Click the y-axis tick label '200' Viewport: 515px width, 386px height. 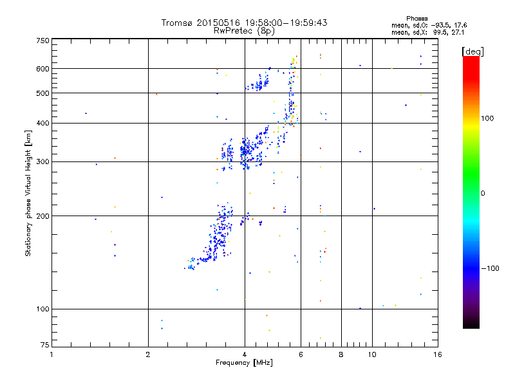(42, 216)
